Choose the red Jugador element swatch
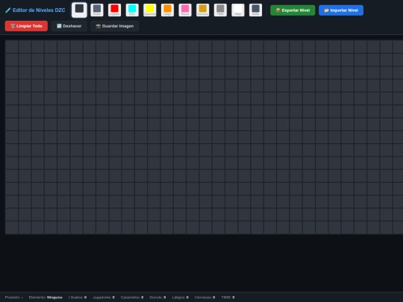403x302 pixels. (115, 10)
